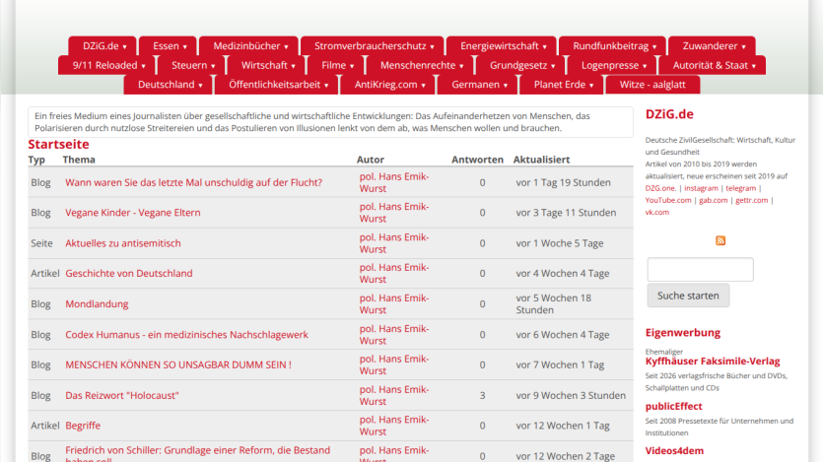This screenshot has height=462, width=823.
Task: Open the telegram link
Action: click(740, 188)
